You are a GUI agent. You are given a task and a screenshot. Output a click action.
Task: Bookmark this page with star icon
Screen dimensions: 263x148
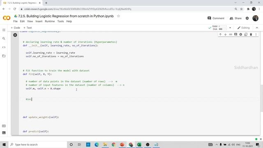[x=241, y=9]
